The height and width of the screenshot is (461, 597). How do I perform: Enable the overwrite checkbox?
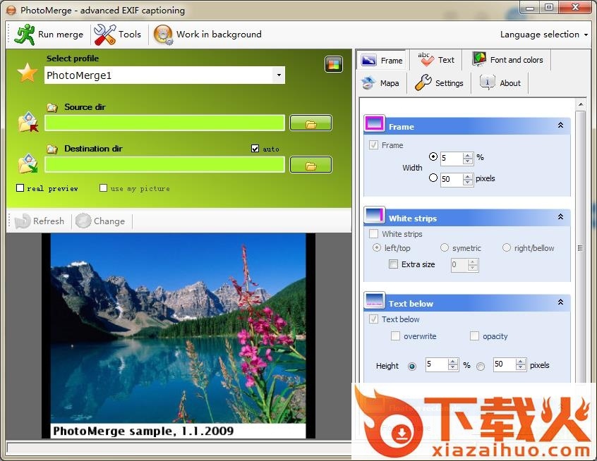point(396,336)
